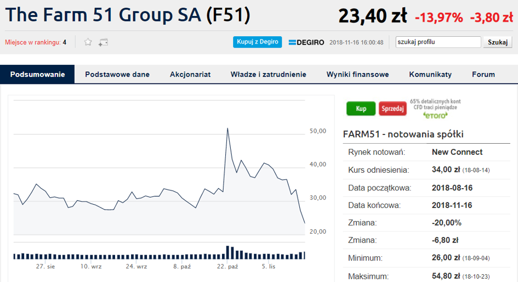518x282 pixels.
Task: Select the Komunikaty tab
Action: 430,75
